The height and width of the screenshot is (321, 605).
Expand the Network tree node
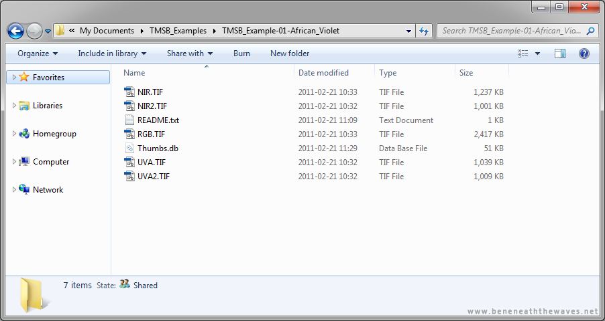pyautogui.click(x=14, y=190)
